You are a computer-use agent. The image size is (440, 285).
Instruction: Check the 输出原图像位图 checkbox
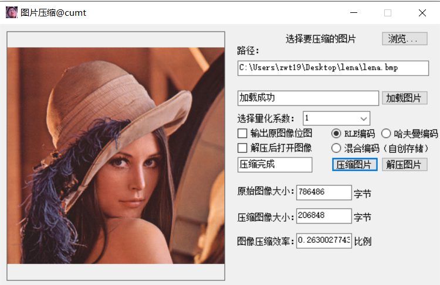[x=242, y=133]
